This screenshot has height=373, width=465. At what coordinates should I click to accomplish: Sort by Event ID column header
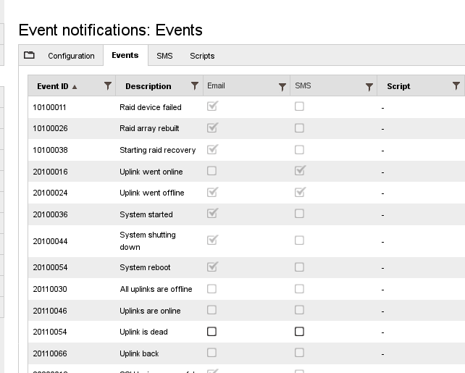pyautogui.click(x=53, y=86)
